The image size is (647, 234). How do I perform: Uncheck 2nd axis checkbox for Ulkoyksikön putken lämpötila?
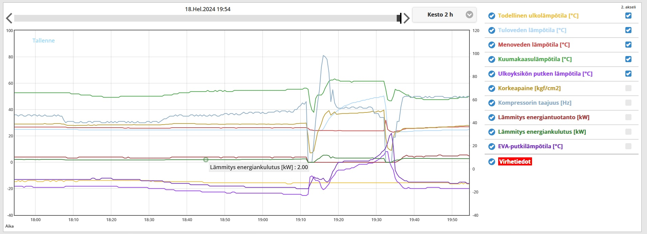pos(628,74)
